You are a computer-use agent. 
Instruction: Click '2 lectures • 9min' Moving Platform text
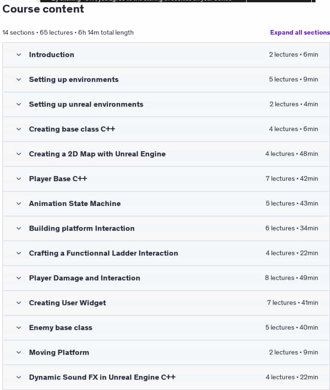(293, 352)
